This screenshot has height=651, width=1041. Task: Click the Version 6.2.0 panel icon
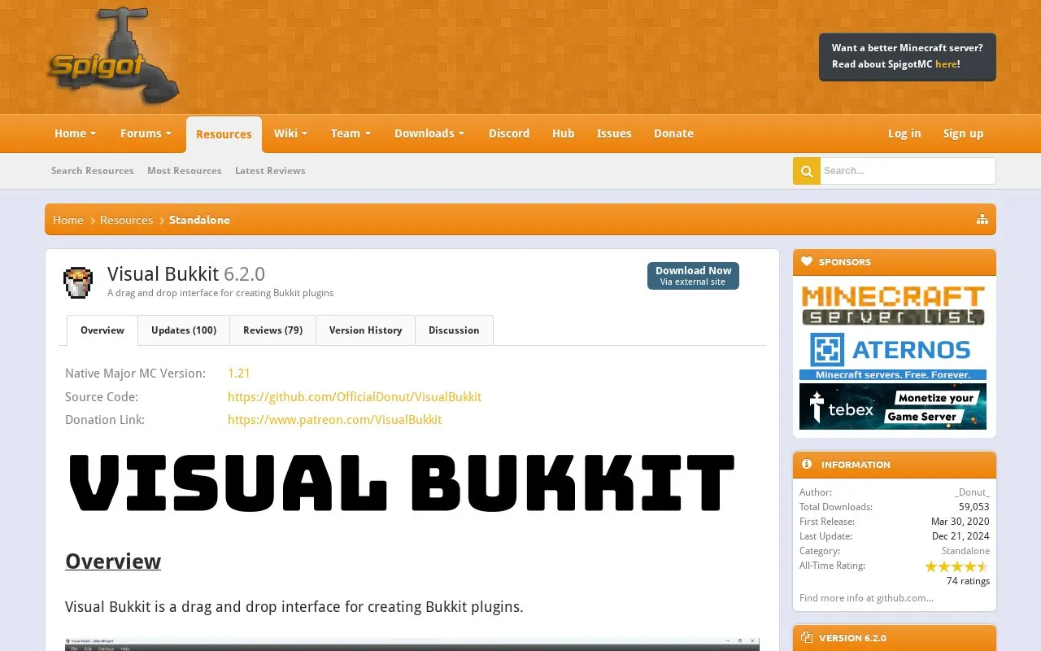[x=807, y=638]
